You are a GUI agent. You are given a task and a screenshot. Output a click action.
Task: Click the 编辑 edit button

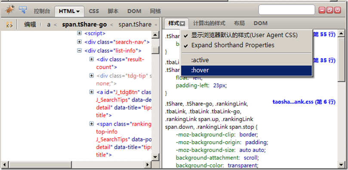pos(30,24)
